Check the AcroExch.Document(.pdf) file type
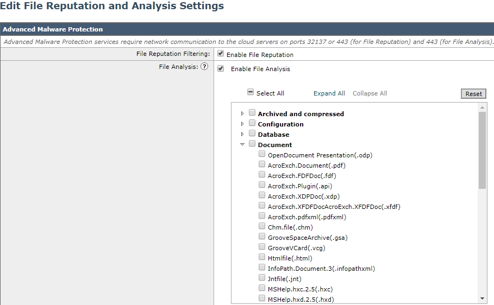 (x=262, y=164)
